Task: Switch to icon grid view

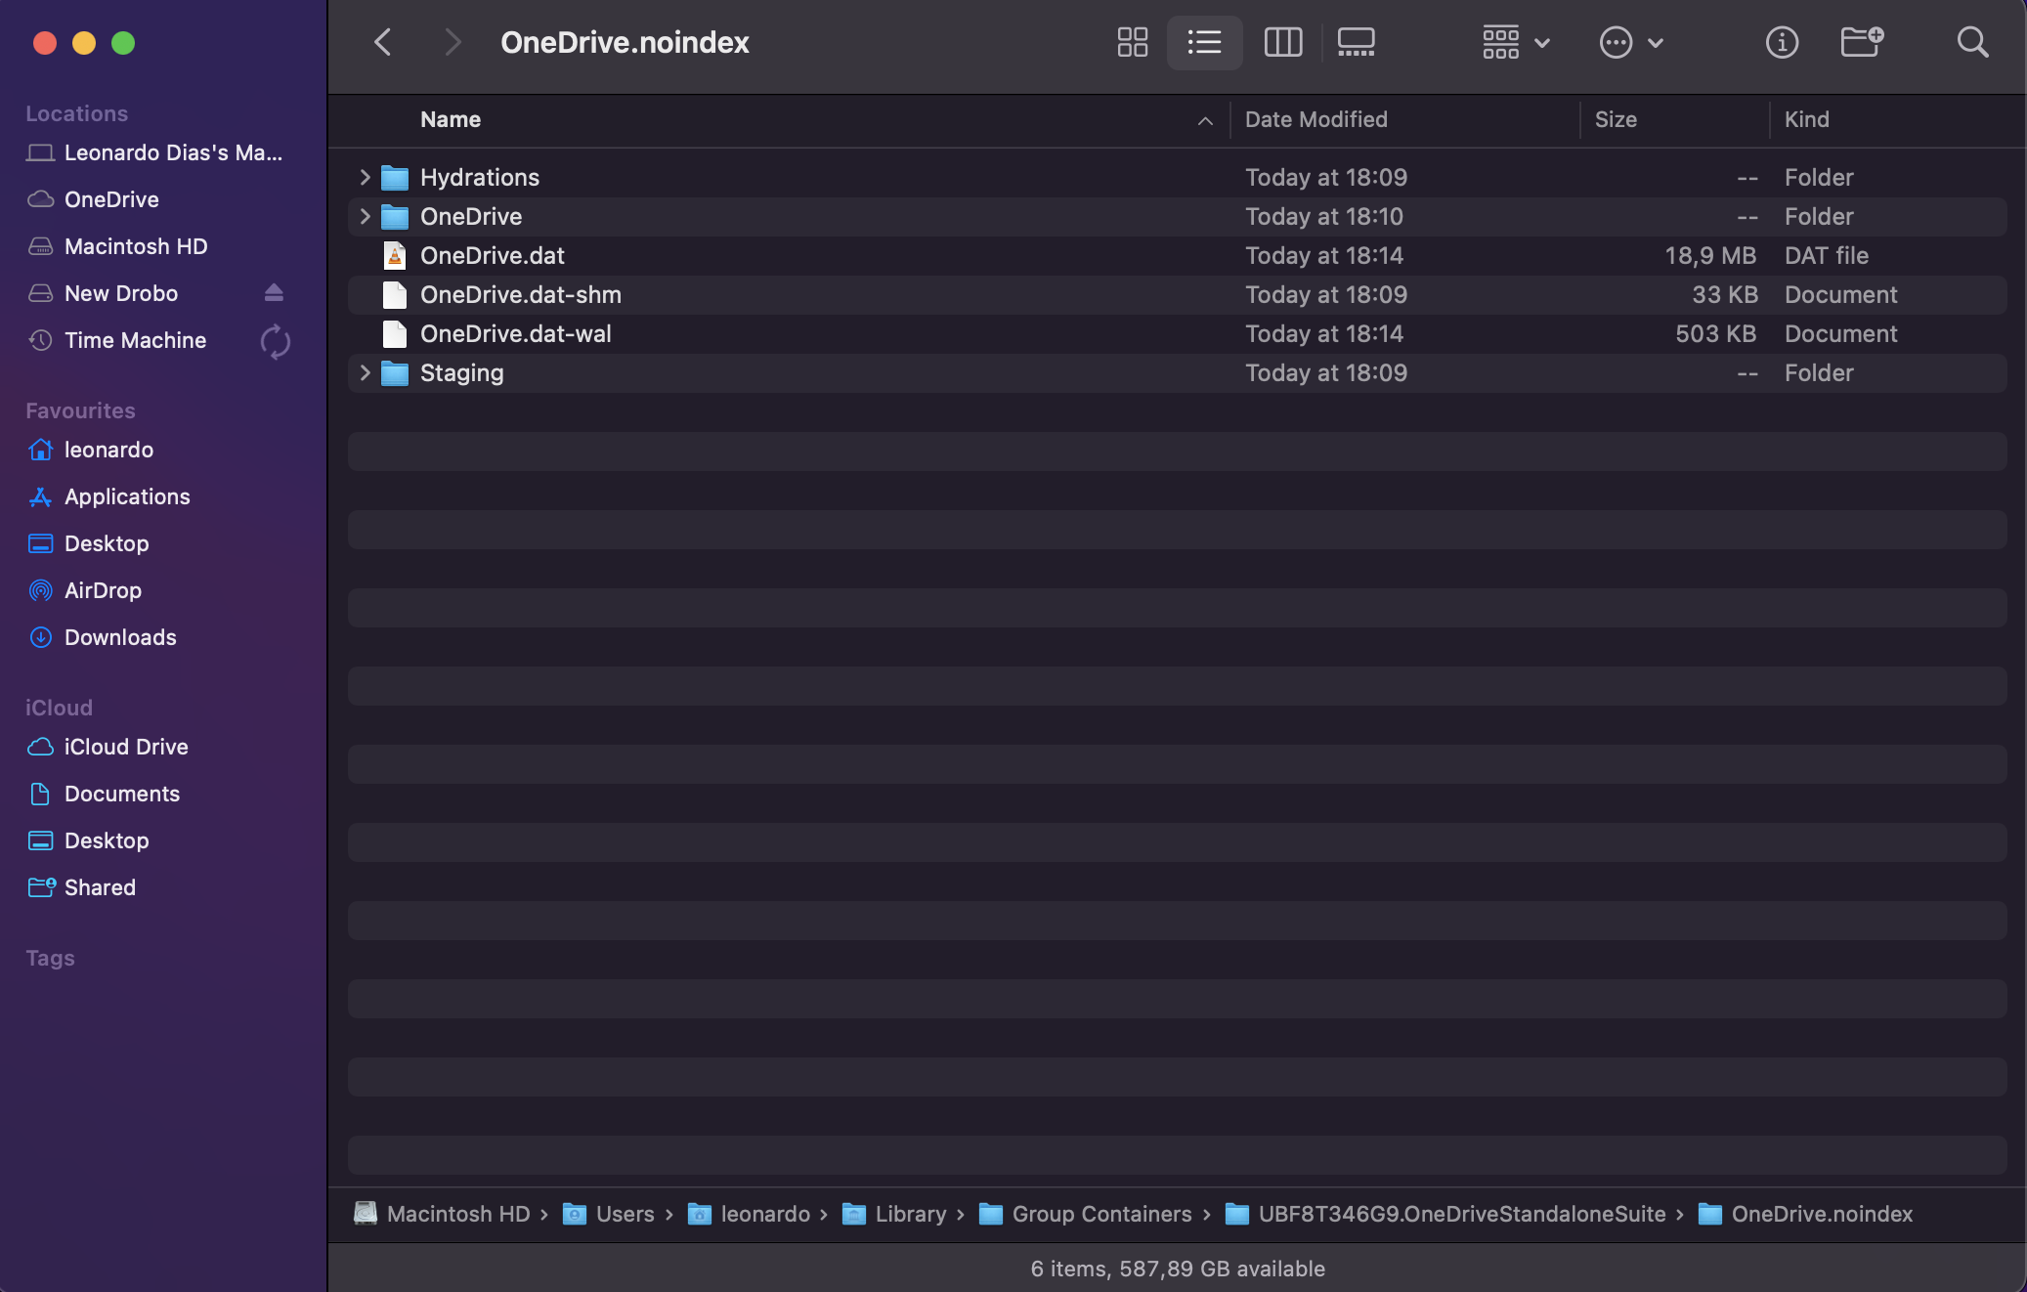Action: (x=1132, y=42)
